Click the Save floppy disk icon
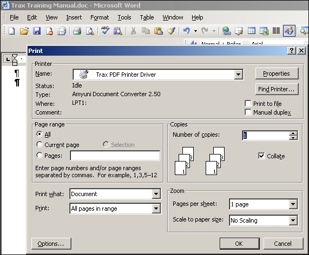The height and width of the screenshot is (255, 309). point(37,31)
